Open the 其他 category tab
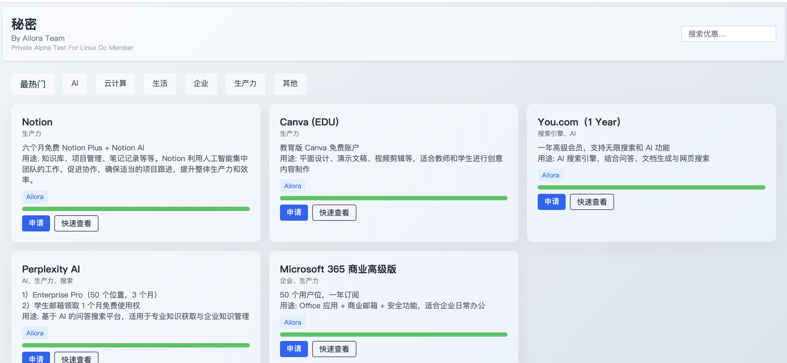The image size is (787, 363). point(290,84)
